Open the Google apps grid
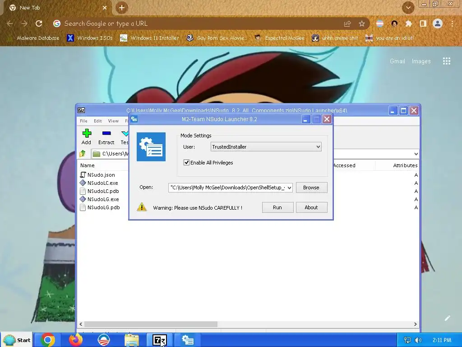Image resolution: width=462 pixels, height=347 pixels. tap(446, 61)
